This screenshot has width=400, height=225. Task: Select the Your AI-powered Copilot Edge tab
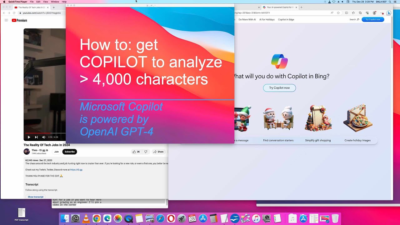coord(280,7)
